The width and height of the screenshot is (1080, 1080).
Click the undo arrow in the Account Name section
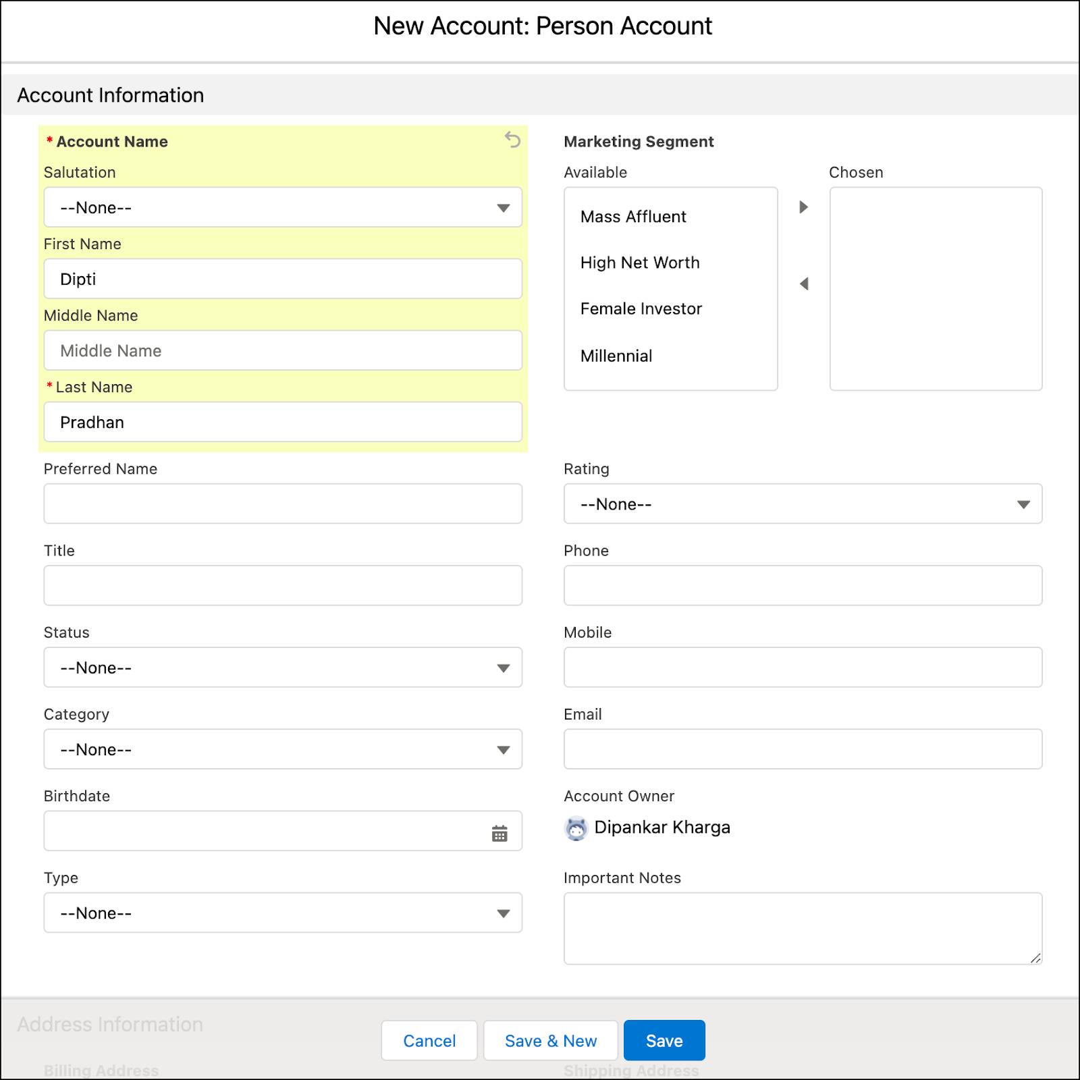pos(511,140)
